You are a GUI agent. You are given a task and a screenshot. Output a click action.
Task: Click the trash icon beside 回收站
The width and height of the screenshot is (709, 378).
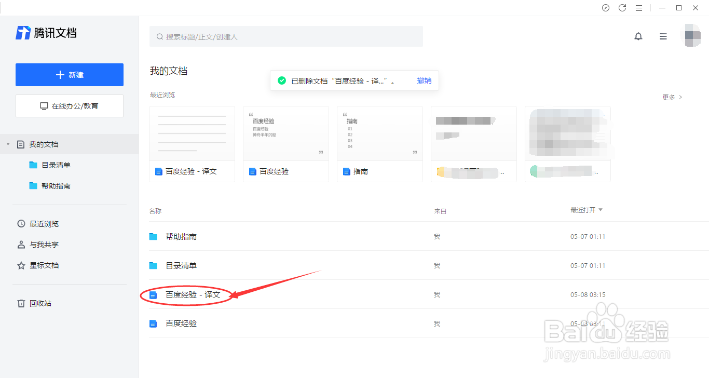[21, 303]
